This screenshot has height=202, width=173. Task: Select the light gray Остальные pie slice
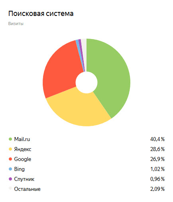(x=85, y=51)
